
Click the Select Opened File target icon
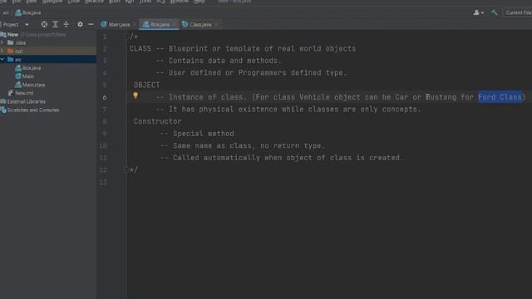click(44, 24)
